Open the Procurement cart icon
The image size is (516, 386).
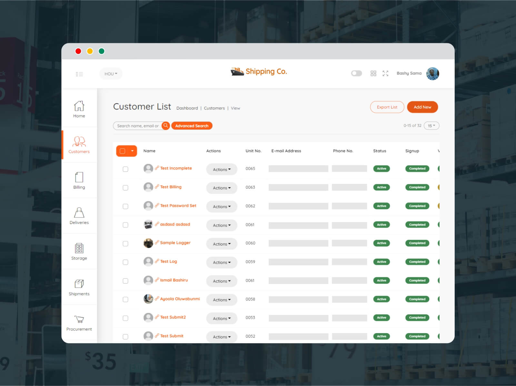pos(79,319)
